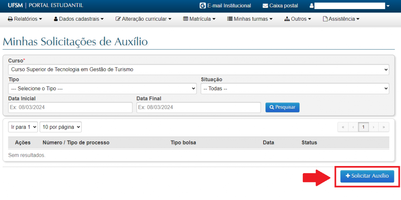401x200 pixels.
Task: Expand the Curso dropdown
Action: click(x=198, y=70)
